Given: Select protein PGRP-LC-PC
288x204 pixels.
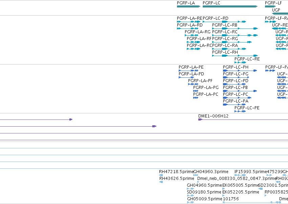Looking at the screenshot, I should click(x=236, y=95).
